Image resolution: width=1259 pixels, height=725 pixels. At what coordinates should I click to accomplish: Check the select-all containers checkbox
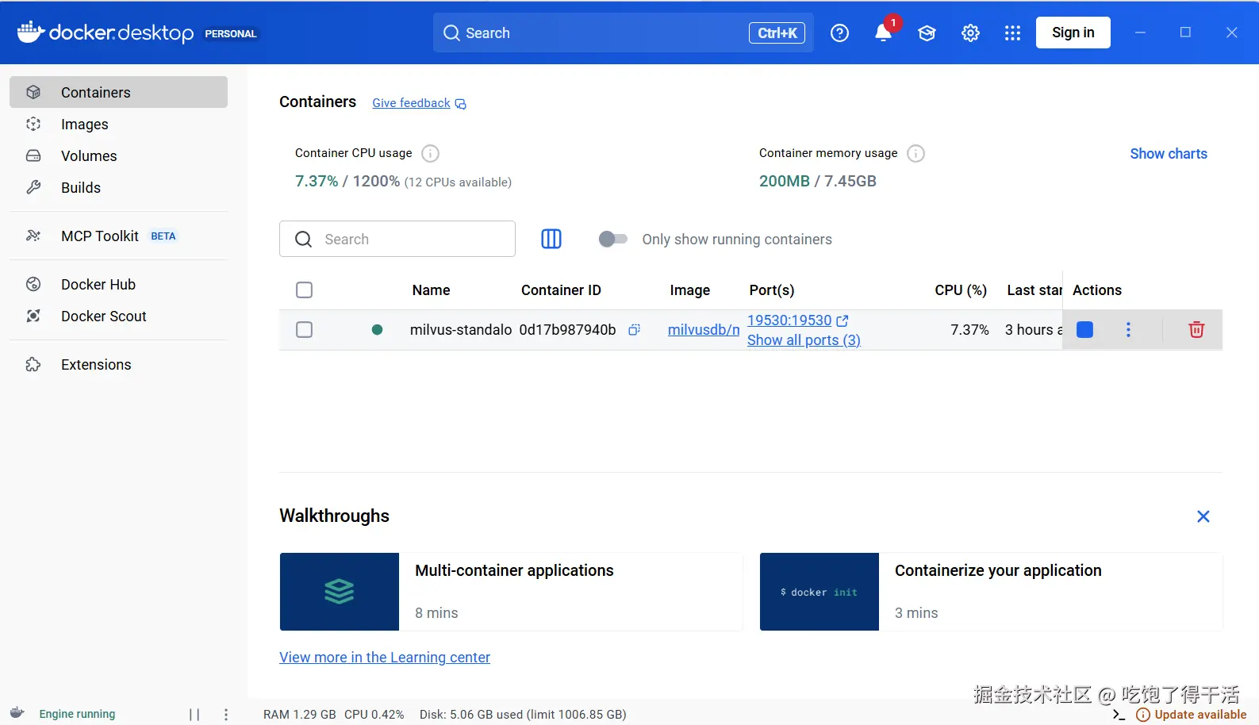point(304,290)
